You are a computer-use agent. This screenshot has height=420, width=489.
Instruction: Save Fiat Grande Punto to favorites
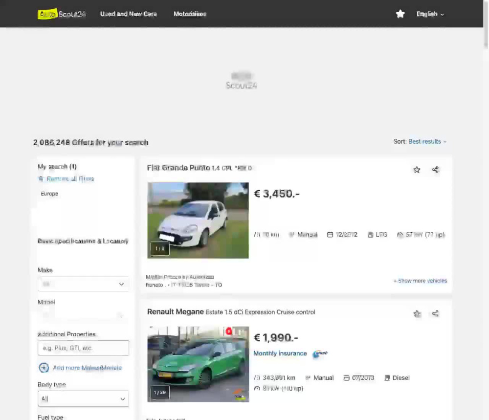click(x=417, y=170)
